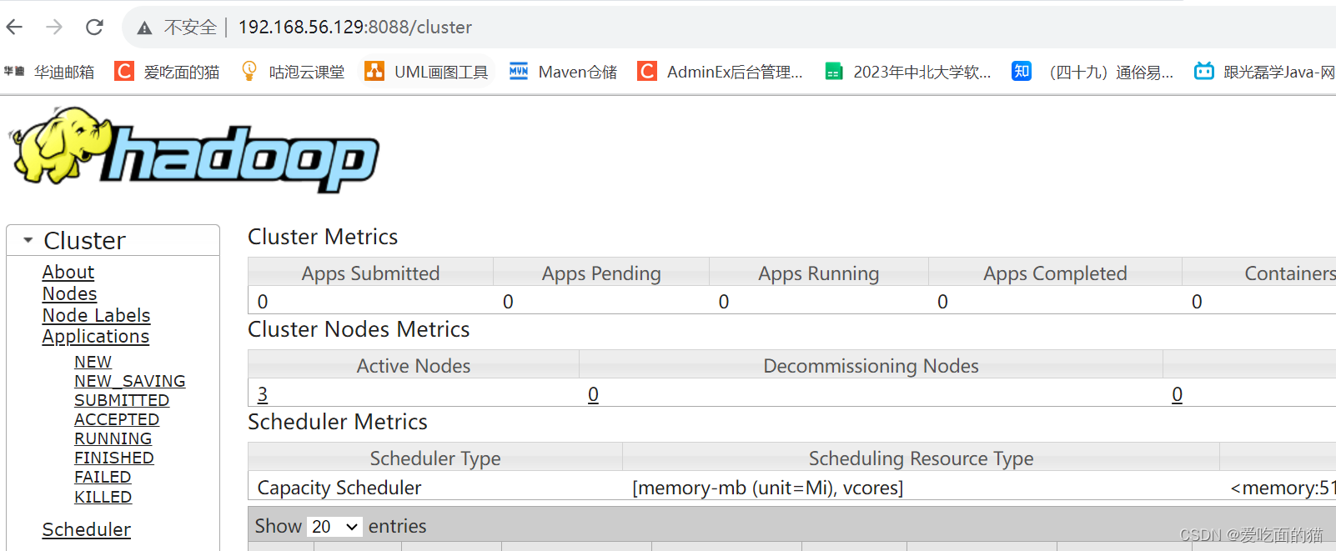Open the 爱吃面的猫 bookmark
Screen dimensions: 1336x551
pos(167,72)
